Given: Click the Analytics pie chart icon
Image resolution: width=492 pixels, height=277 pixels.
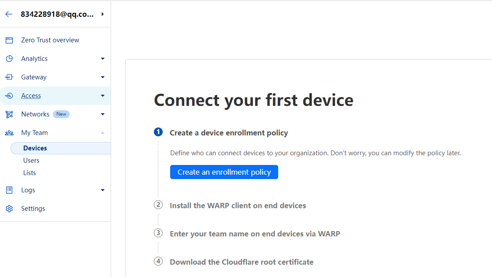Looking at the screenshot, I should (x=9, y=59).
